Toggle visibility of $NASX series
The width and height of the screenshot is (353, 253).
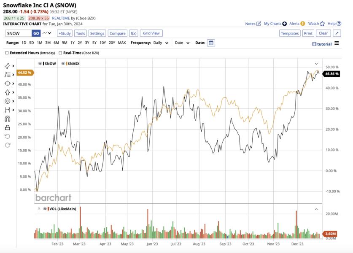pyautogui.click(x=63, y=64)
